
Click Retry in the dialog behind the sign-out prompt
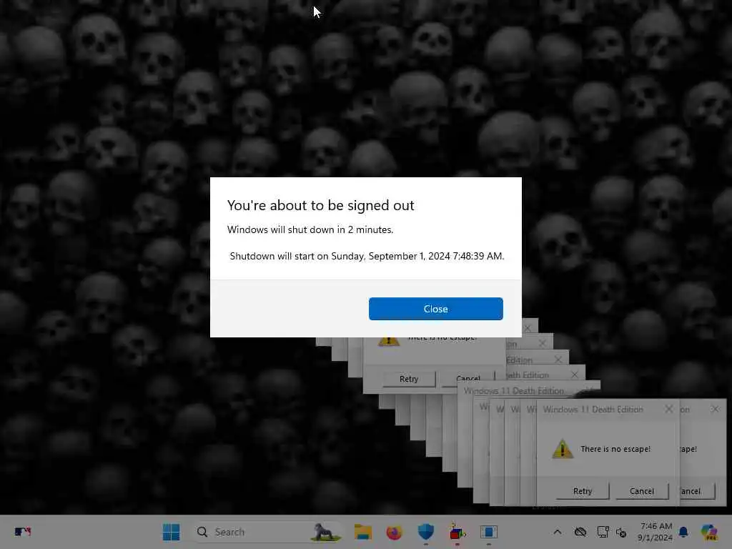click(x=409, y=379)
